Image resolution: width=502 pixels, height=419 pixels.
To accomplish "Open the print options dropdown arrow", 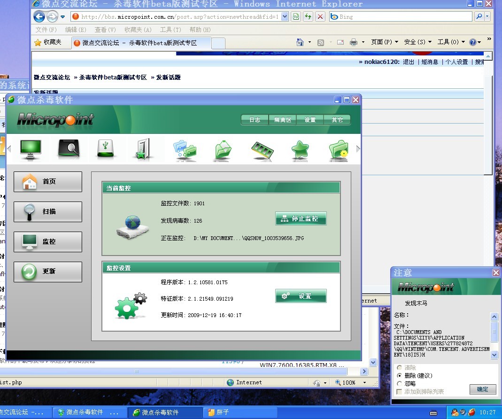I will 363,42.
